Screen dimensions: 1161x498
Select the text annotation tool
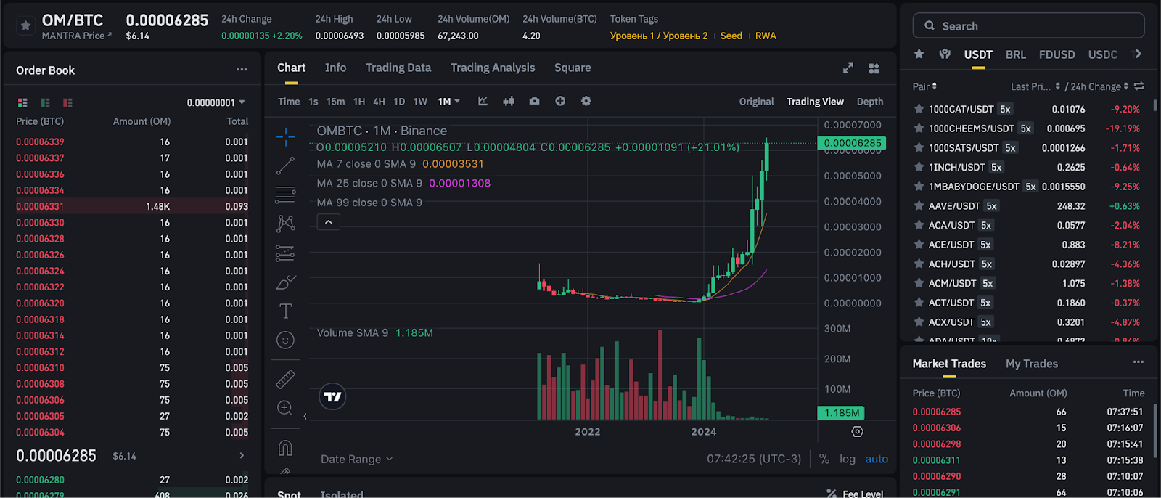point(286,311)
